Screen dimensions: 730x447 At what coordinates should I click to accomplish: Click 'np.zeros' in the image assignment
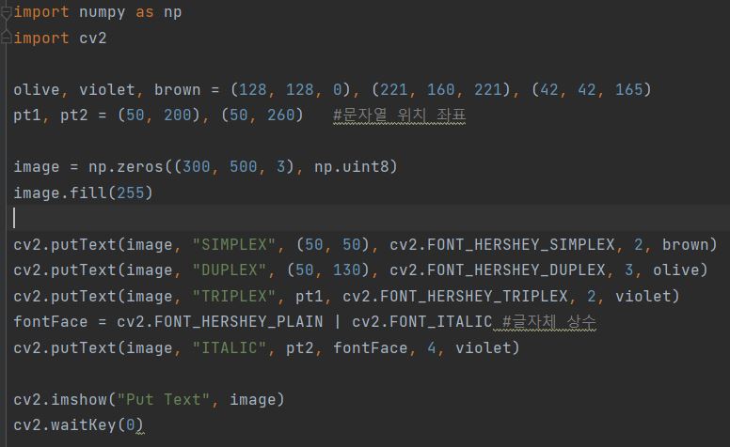point(126,166)
